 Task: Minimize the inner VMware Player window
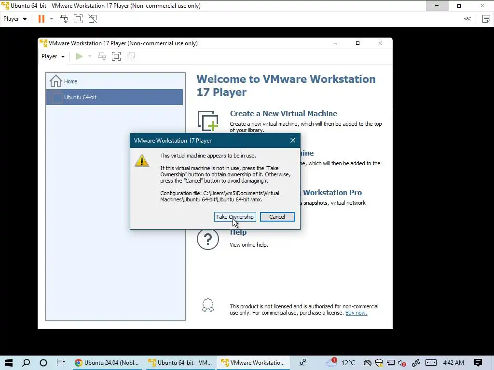coord(335,43)
